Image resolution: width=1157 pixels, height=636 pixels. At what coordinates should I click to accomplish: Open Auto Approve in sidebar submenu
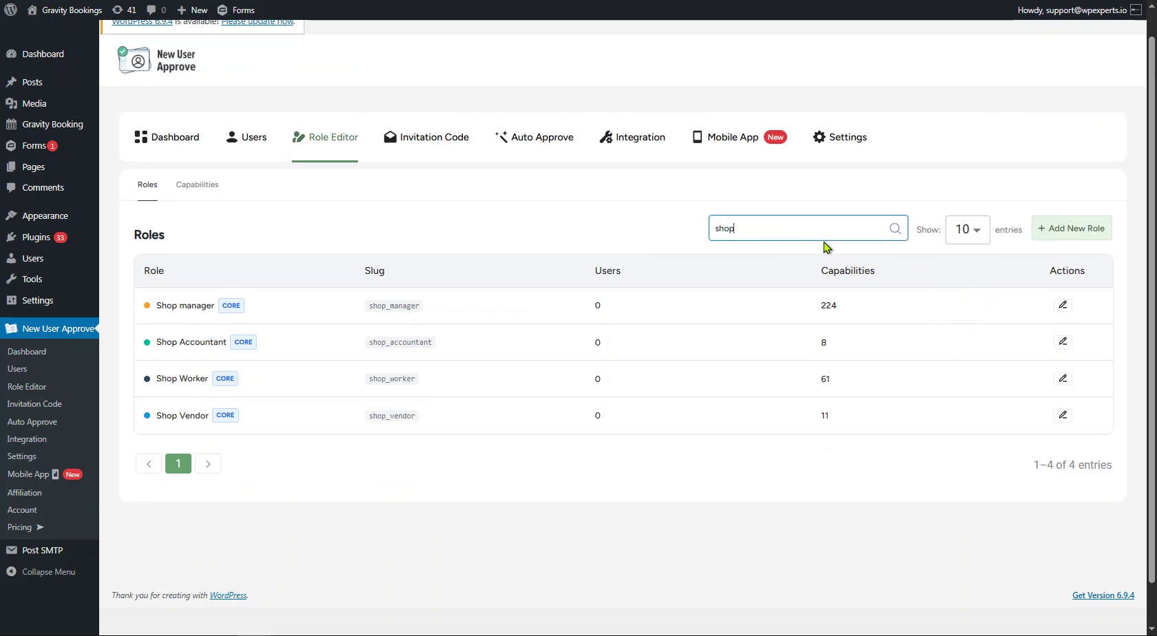coord(32,422)
